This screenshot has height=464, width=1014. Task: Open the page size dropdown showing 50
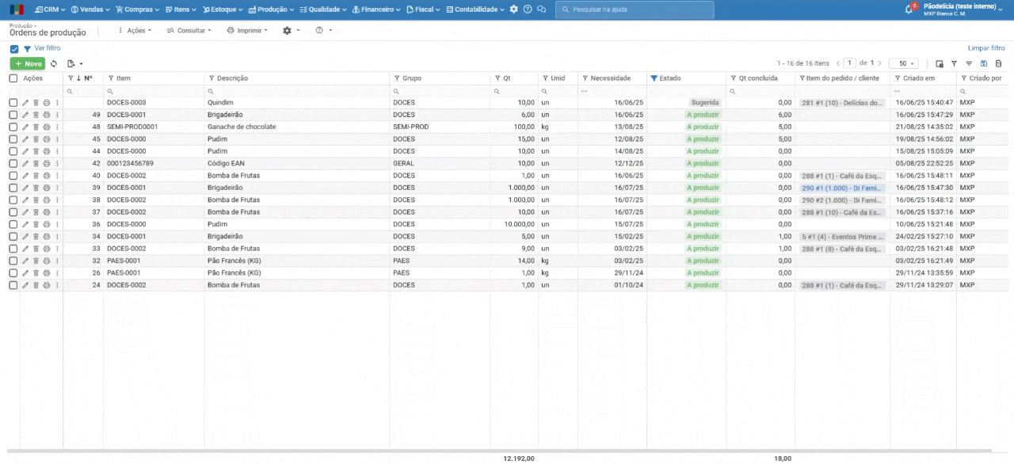[x=903, y=63]
